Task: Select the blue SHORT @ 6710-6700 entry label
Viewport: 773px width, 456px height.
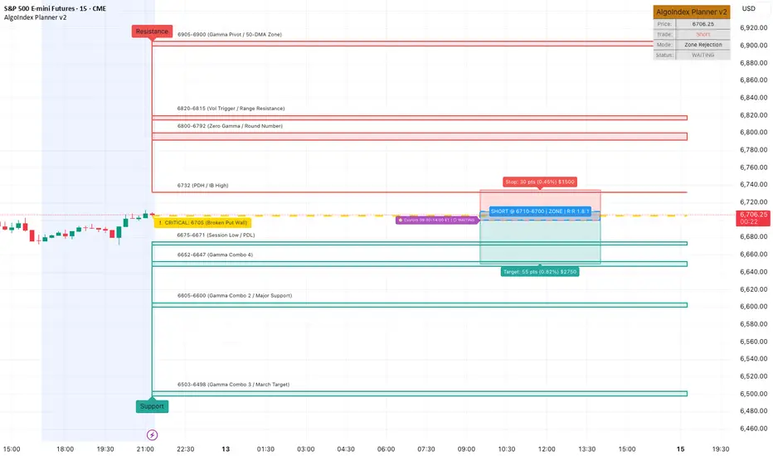Action: (x=540, y=211)
